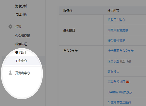Click the (已开启) status text
Viewport: 146px width, 106px height.
click(126, 61)
